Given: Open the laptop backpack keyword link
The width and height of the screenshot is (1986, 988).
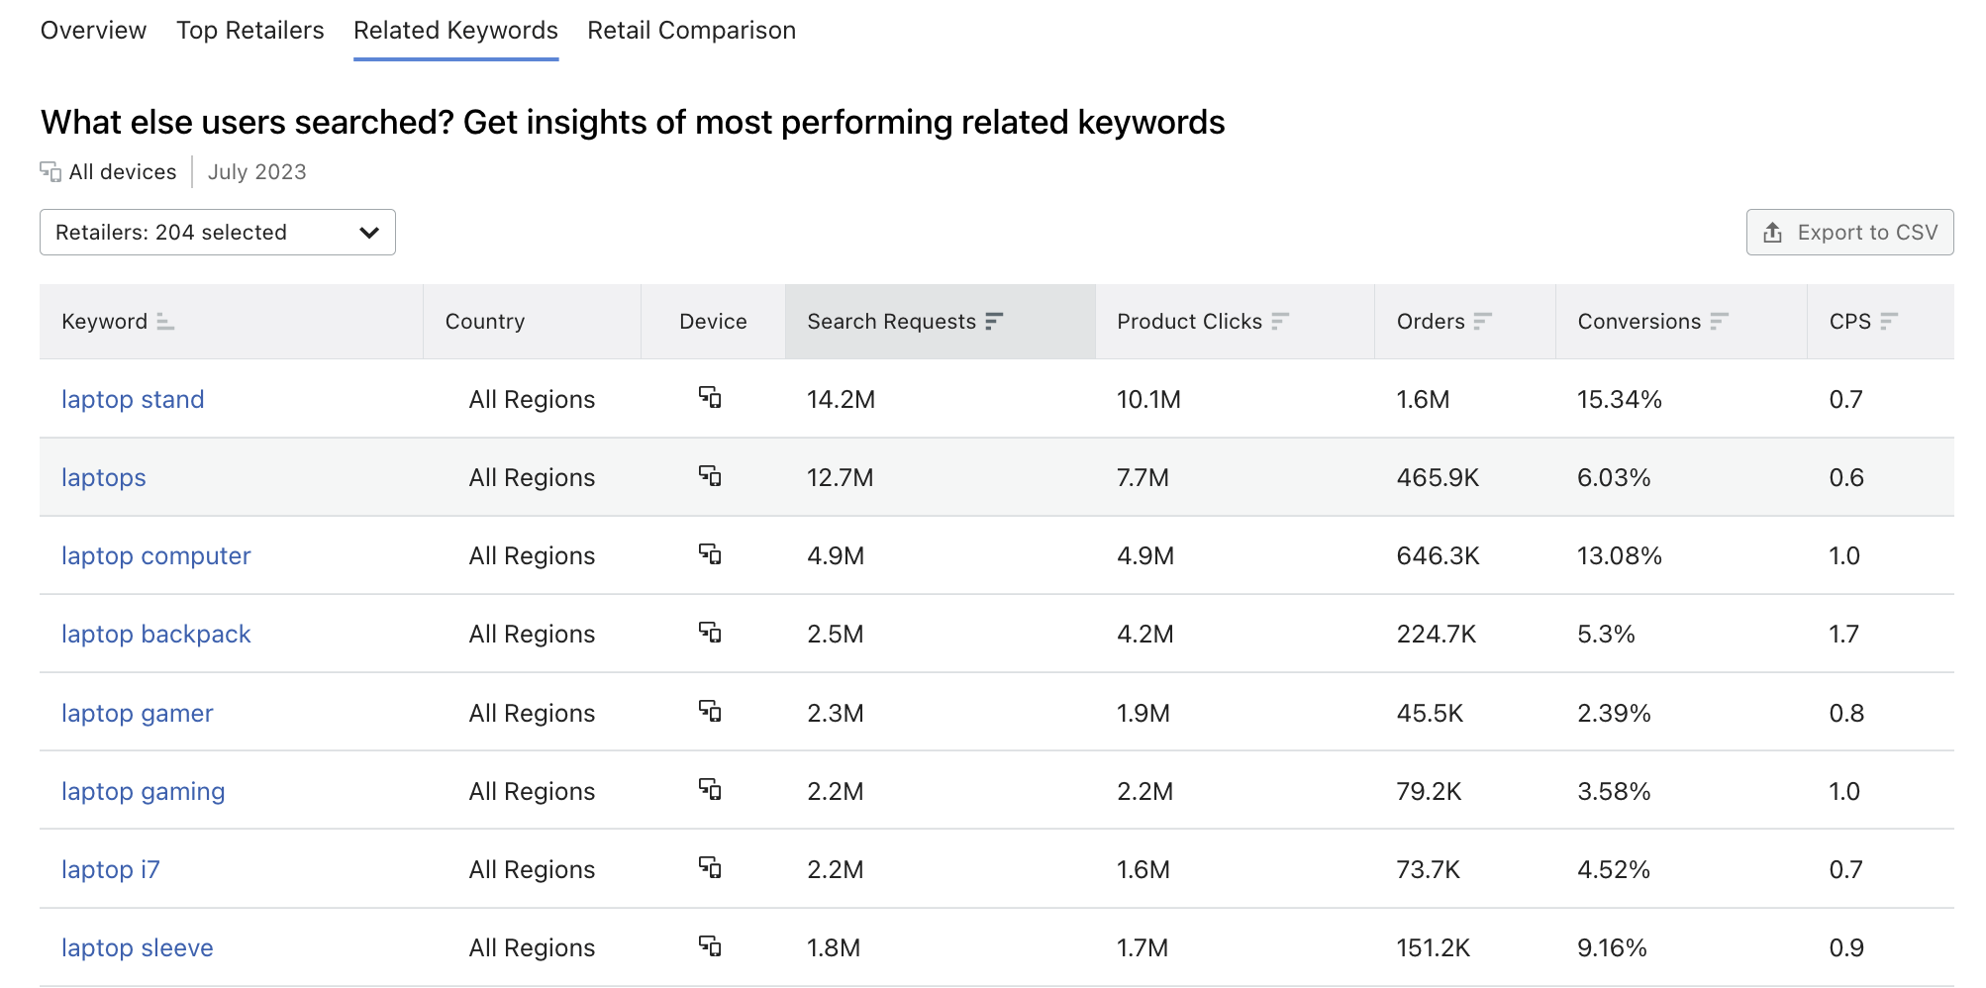Looking at the screenshot, I should (x=155, y=634).
